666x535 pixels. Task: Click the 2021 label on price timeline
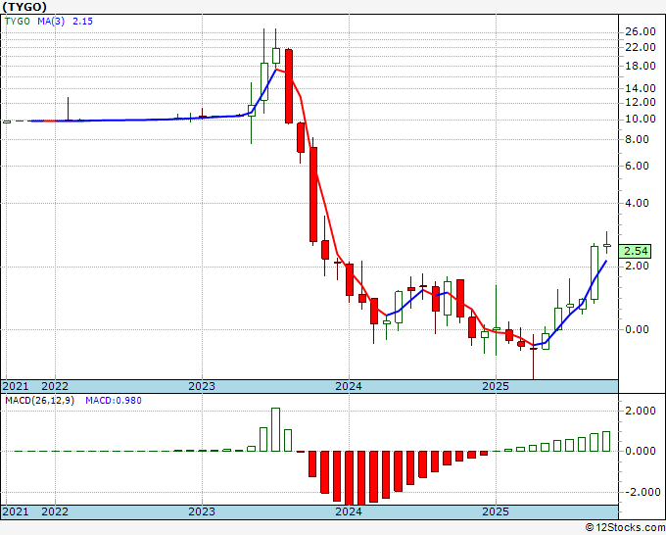16,387
